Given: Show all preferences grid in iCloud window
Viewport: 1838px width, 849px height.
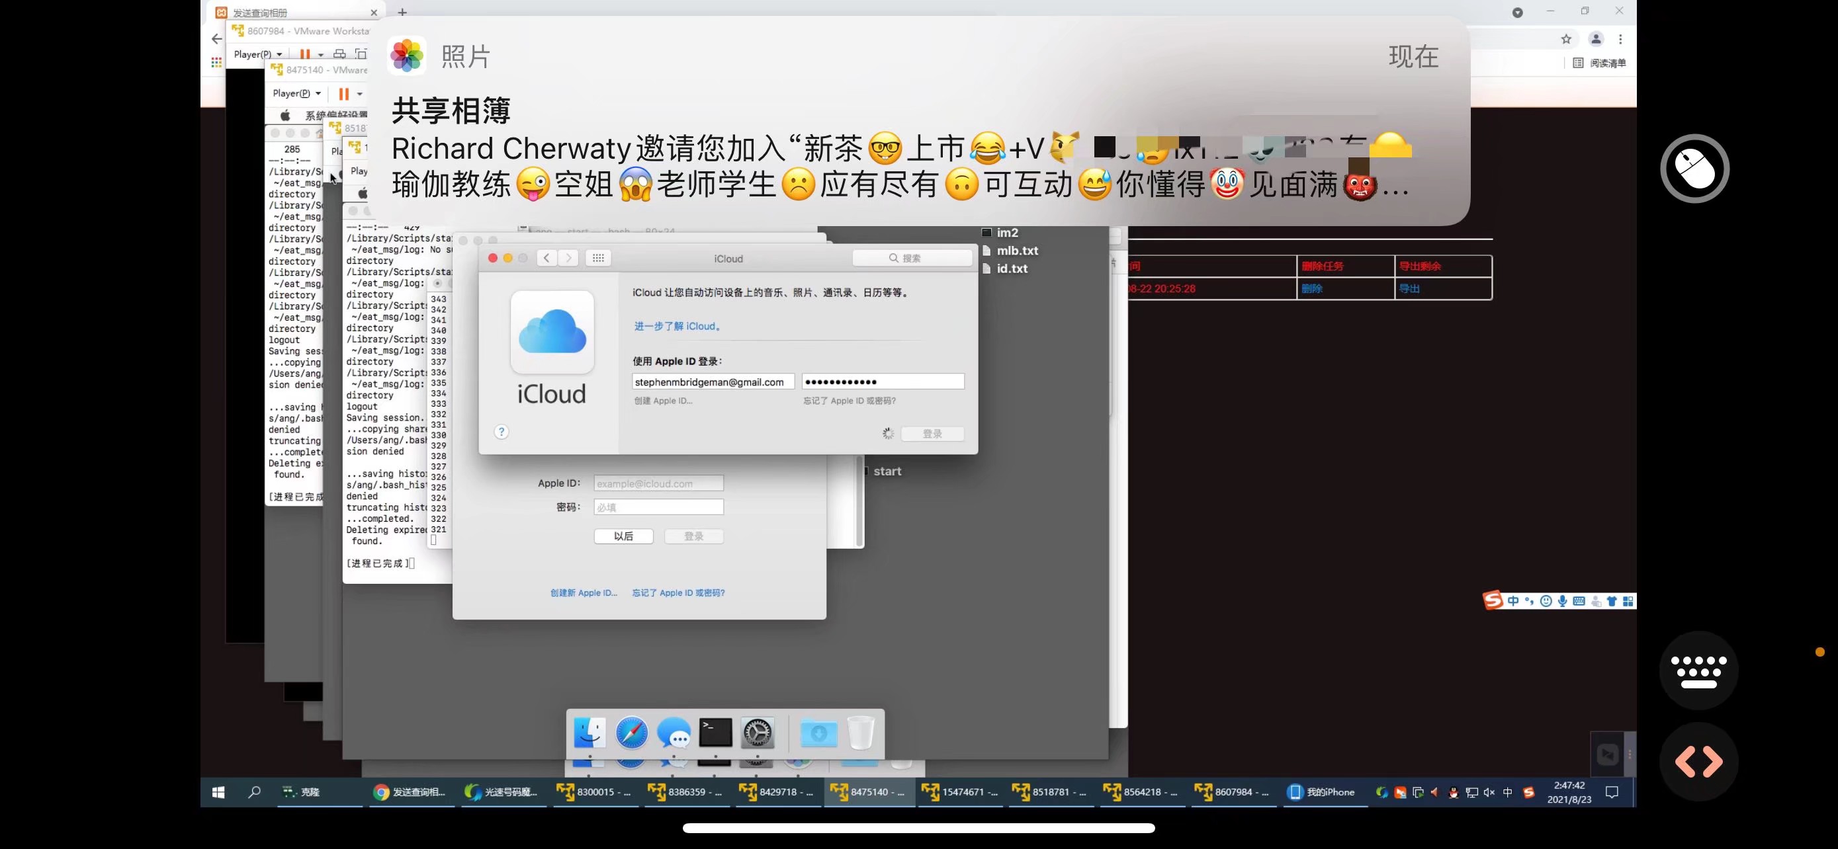Looking at the screenshot, I should coord(598,258).
